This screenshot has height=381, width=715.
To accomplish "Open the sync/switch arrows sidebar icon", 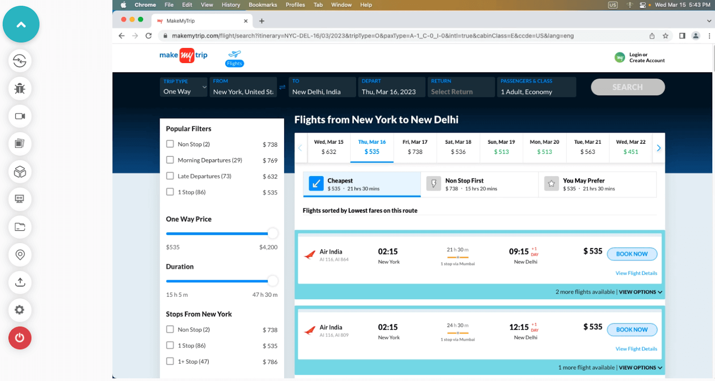I will pos(20,61).
